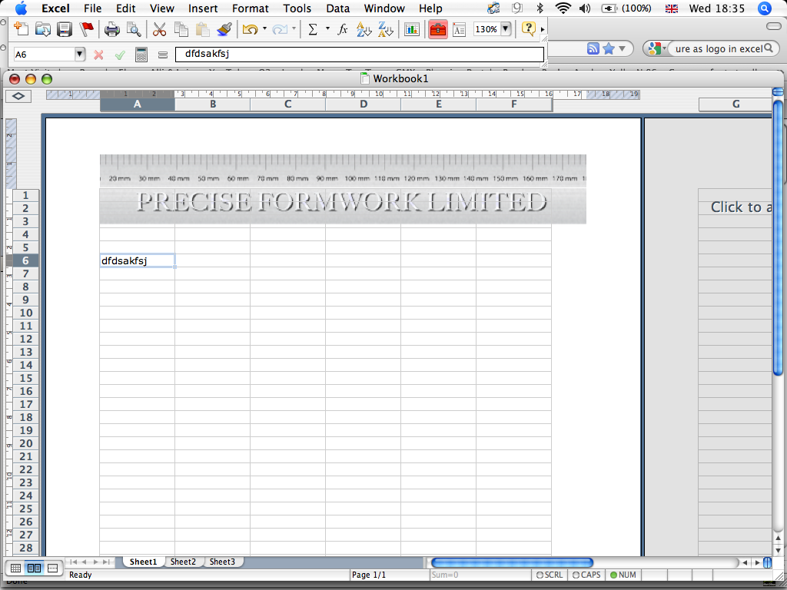Copy selection using the Copy icon
This screenshot has height=590, width=787.
[181, 29]
